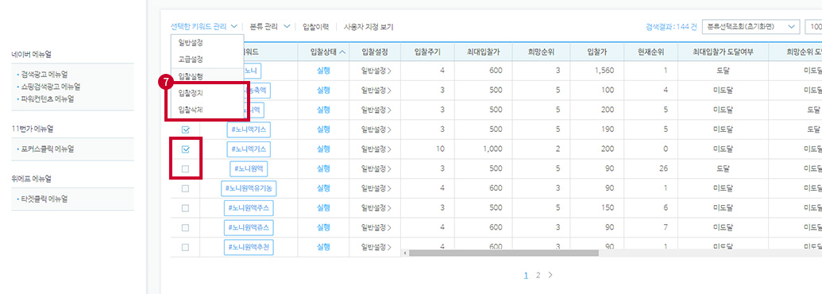The height and width of the screenshot is (294, 822).
Task: Uncheck the checkbox in the 입찰주기 10 row
Action: click(185, 149)
